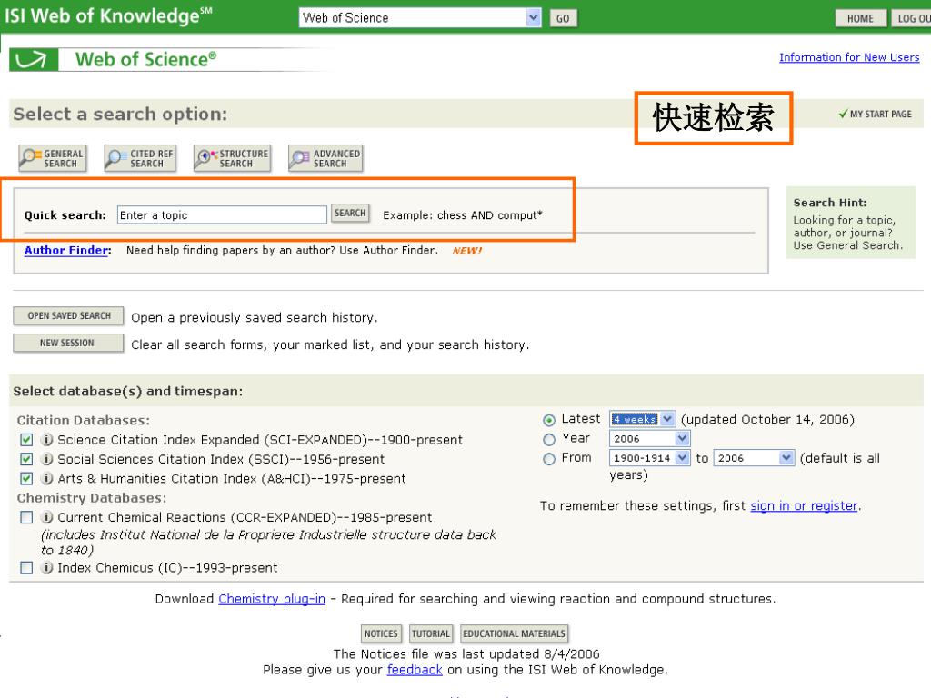Click 'Chemistry Databases:' label
The image size is (931, 698).
coord(92,498)
